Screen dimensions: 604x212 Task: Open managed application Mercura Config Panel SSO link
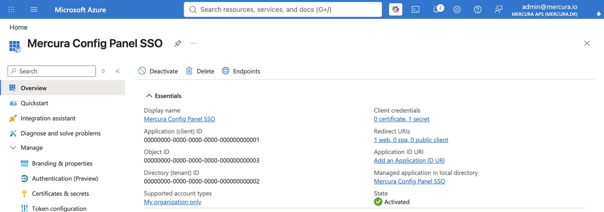coord(409,181)
